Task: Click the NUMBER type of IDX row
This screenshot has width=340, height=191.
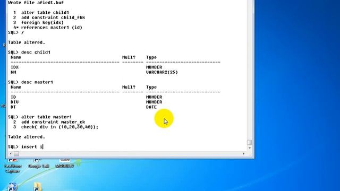Action: coord(154,67)
